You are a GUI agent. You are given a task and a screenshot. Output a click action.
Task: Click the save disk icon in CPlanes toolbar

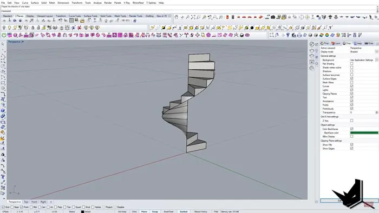point(77,21)
